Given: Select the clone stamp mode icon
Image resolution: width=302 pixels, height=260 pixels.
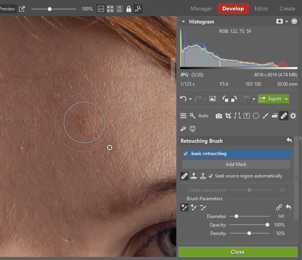Looking at the screenshot, I should pyautogui.click(x=194, y=176).
